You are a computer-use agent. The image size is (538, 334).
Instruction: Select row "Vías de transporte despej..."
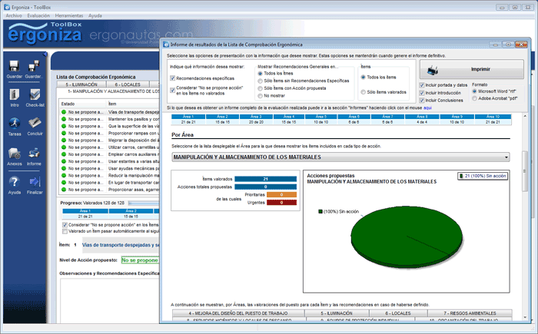[109, 112]
